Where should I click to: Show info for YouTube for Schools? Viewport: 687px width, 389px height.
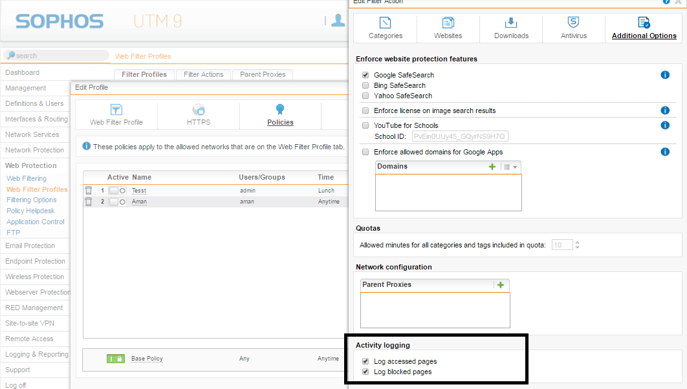pyautogui.click(x=665, y=125)
